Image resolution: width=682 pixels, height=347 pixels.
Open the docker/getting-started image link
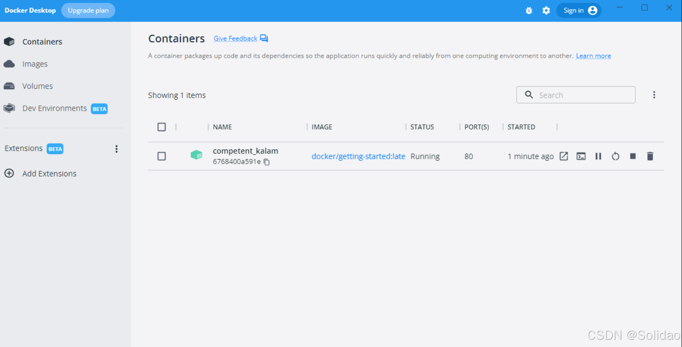(358, 156)
